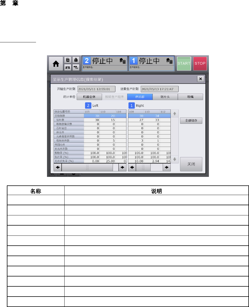Select lane 1 停止中 status panel
This screenshot has height=307, width=249.
152,64
